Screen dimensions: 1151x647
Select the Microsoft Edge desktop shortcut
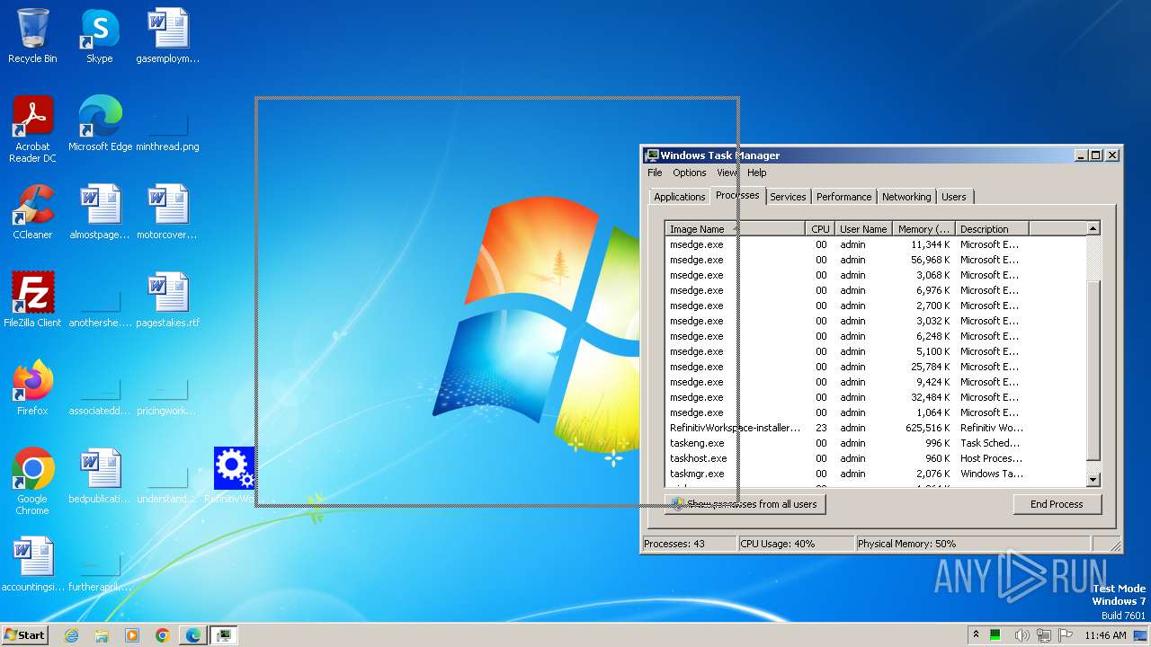100,124
